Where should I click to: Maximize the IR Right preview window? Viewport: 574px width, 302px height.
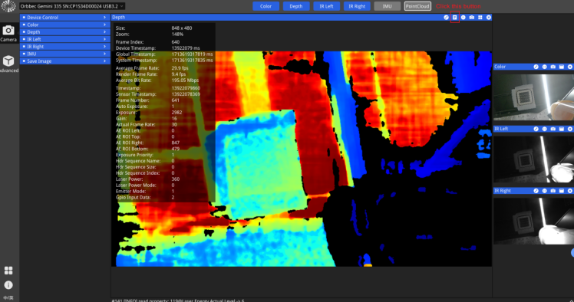pyautogui.click(x=561, y=191)
